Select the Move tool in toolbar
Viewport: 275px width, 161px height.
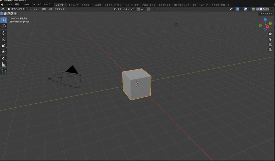4,33
